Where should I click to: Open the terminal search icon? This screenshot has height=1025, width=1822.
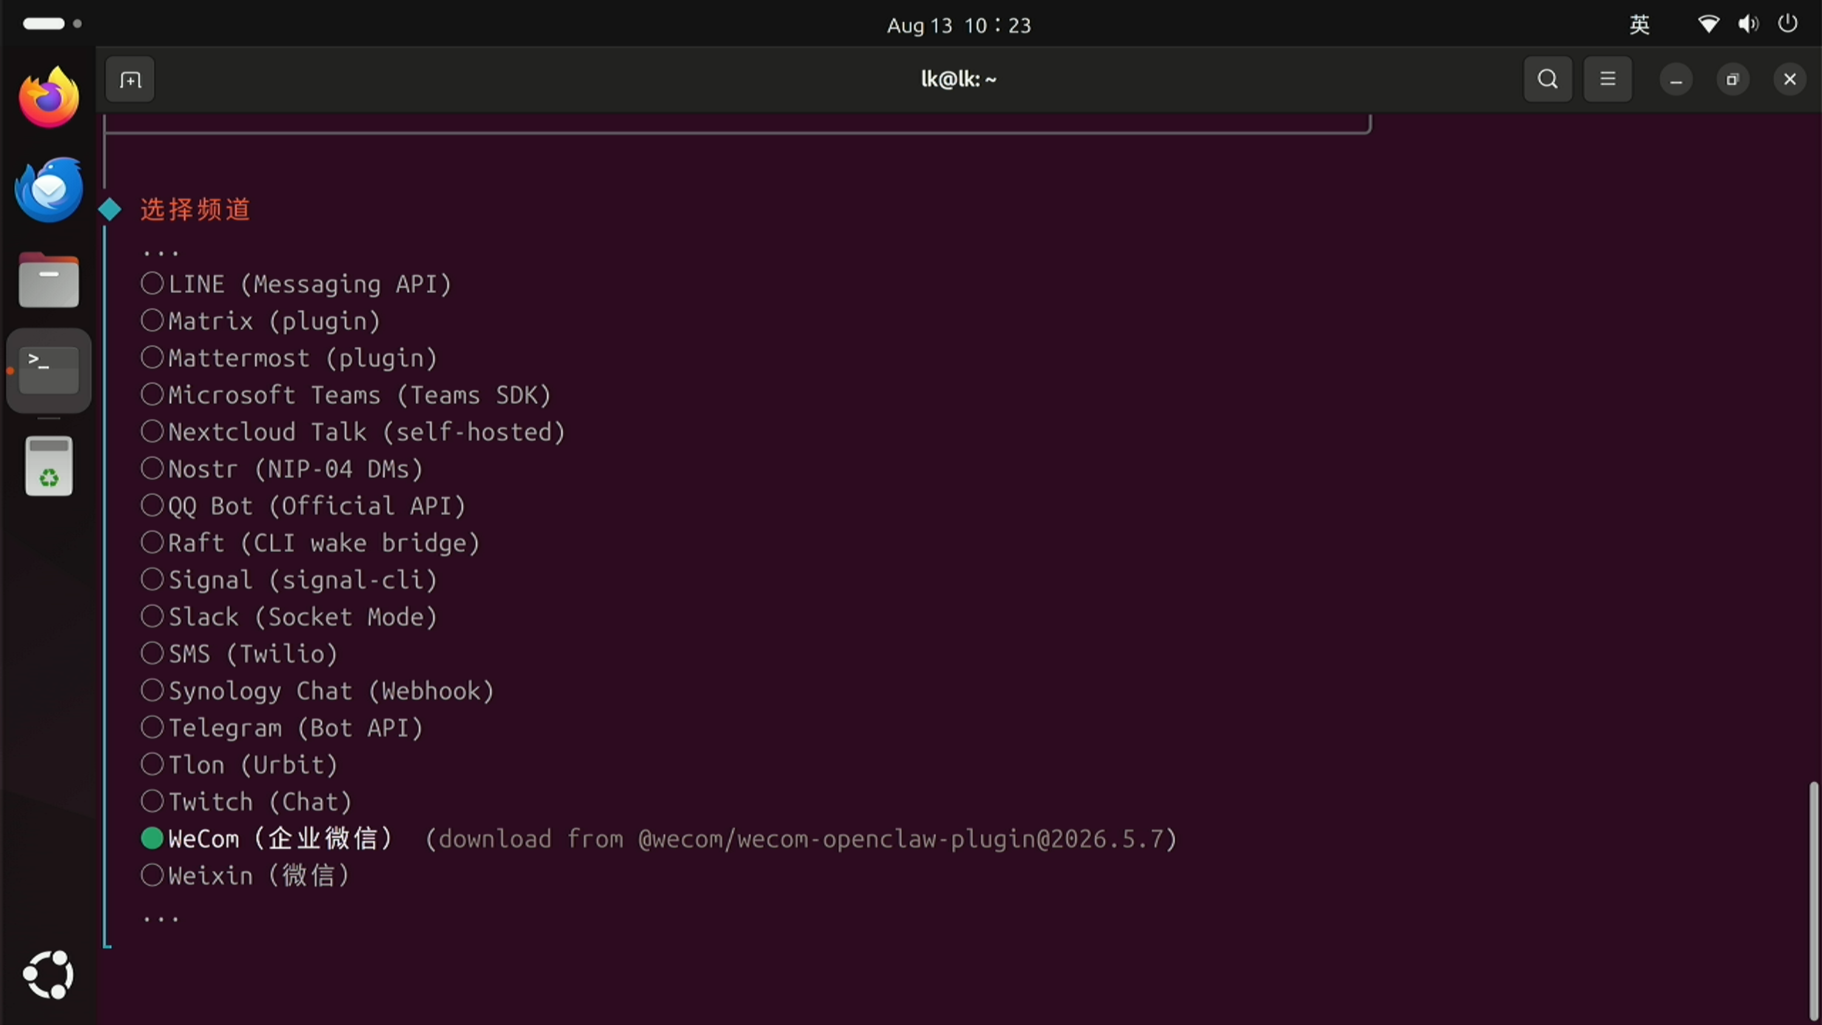click(1548, 79)
